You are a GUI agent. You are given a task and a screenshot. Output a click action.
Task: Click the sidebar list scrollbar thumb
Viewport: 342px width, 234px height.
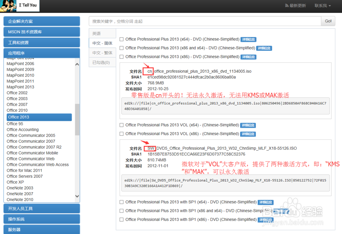pos(77,120)
